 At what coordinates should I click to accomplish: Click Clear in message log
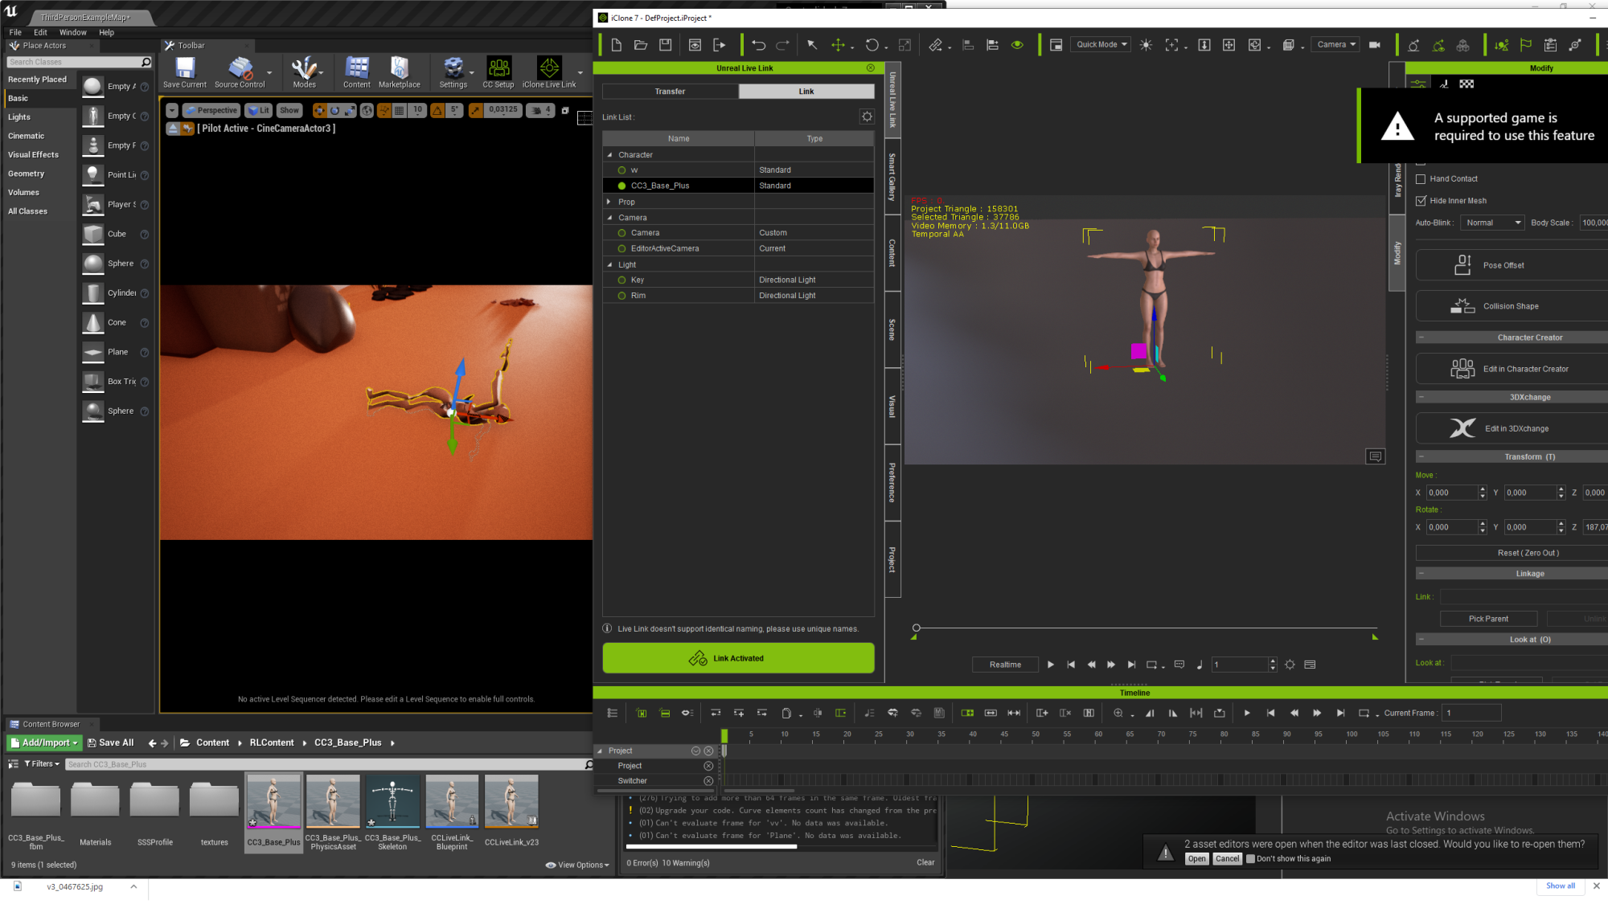(925, 862)
